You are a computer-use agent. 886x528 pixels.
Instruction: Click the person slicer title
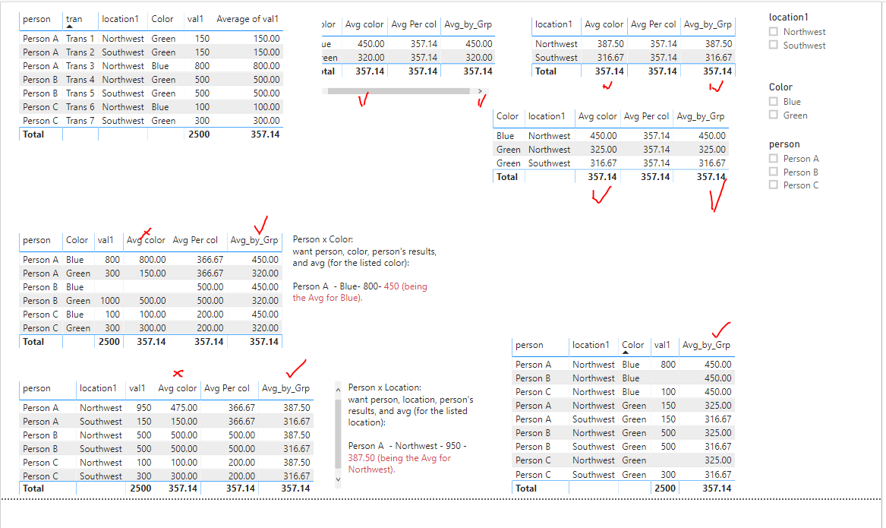(x=784, y=144)
